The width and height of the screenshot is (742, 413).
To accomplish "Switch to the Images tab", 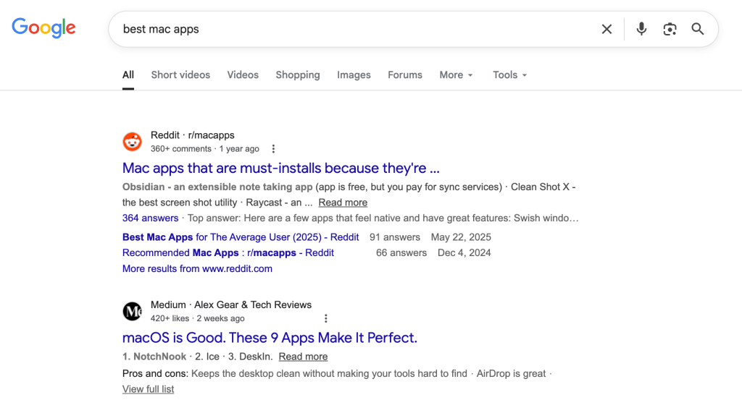I will click(x=354, y=75).
